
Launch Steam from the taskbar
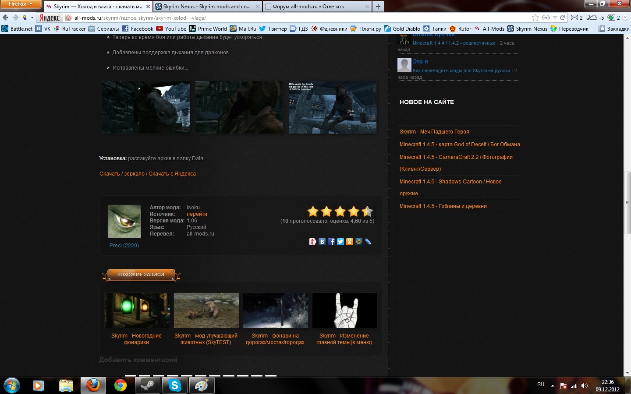click(x=147, y=385)
